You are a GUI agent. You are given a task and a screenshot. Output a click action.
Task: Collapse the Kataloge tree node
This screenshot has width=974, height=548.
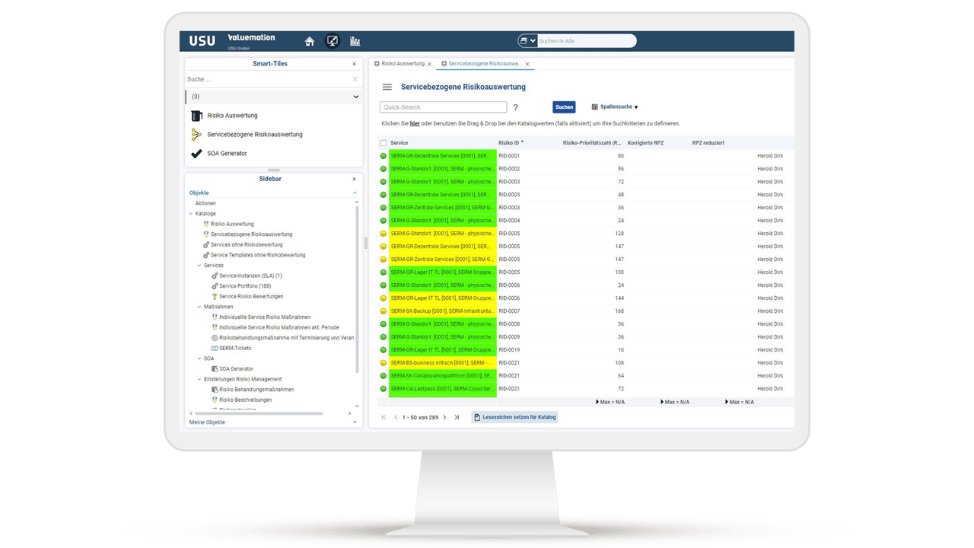click(191, 214)
